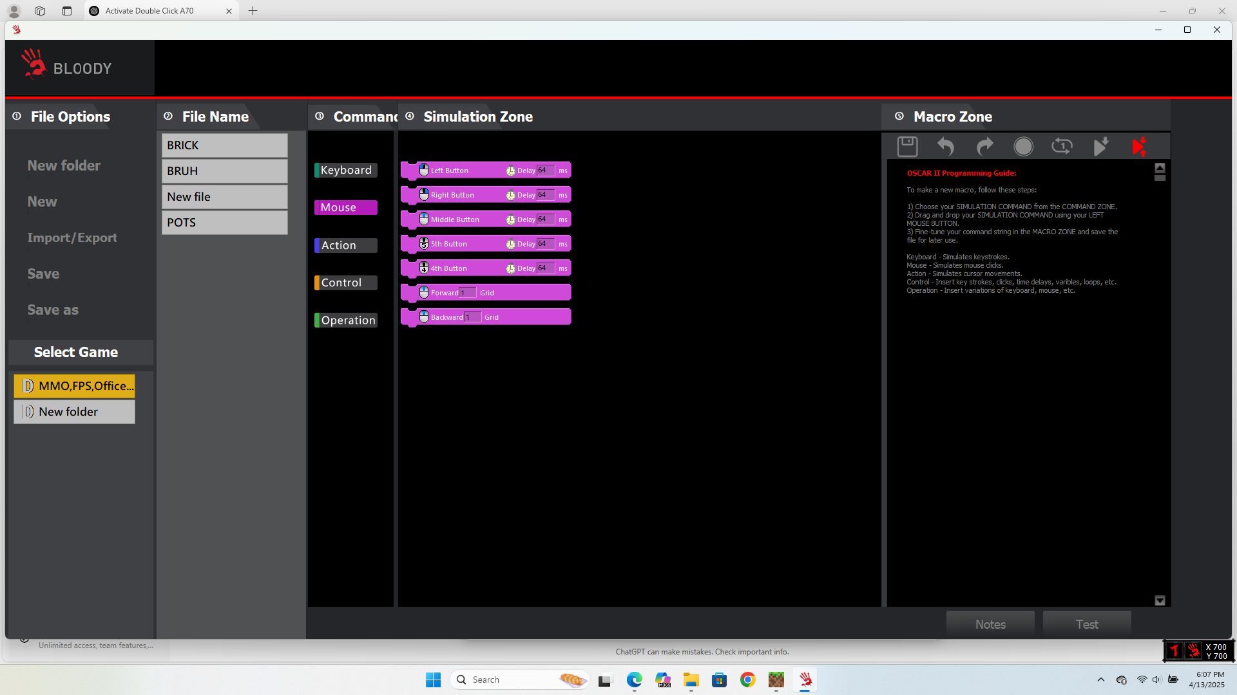Click the gray play-on-press arrow icon
Viewport: 1237px width, 695px height.
(1101, 147)
